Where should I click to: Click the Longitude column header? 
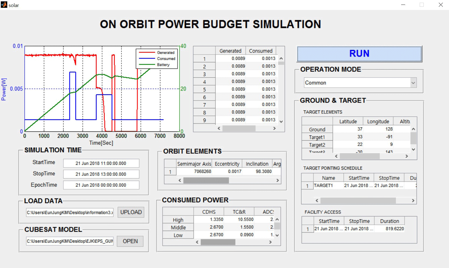click(378, 122)
